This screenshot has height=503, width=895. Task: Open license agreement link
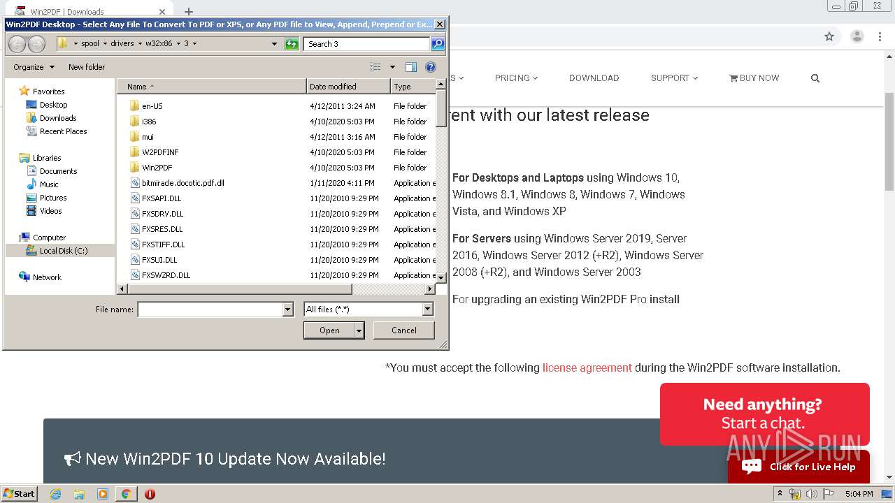(x=587, y=367)
